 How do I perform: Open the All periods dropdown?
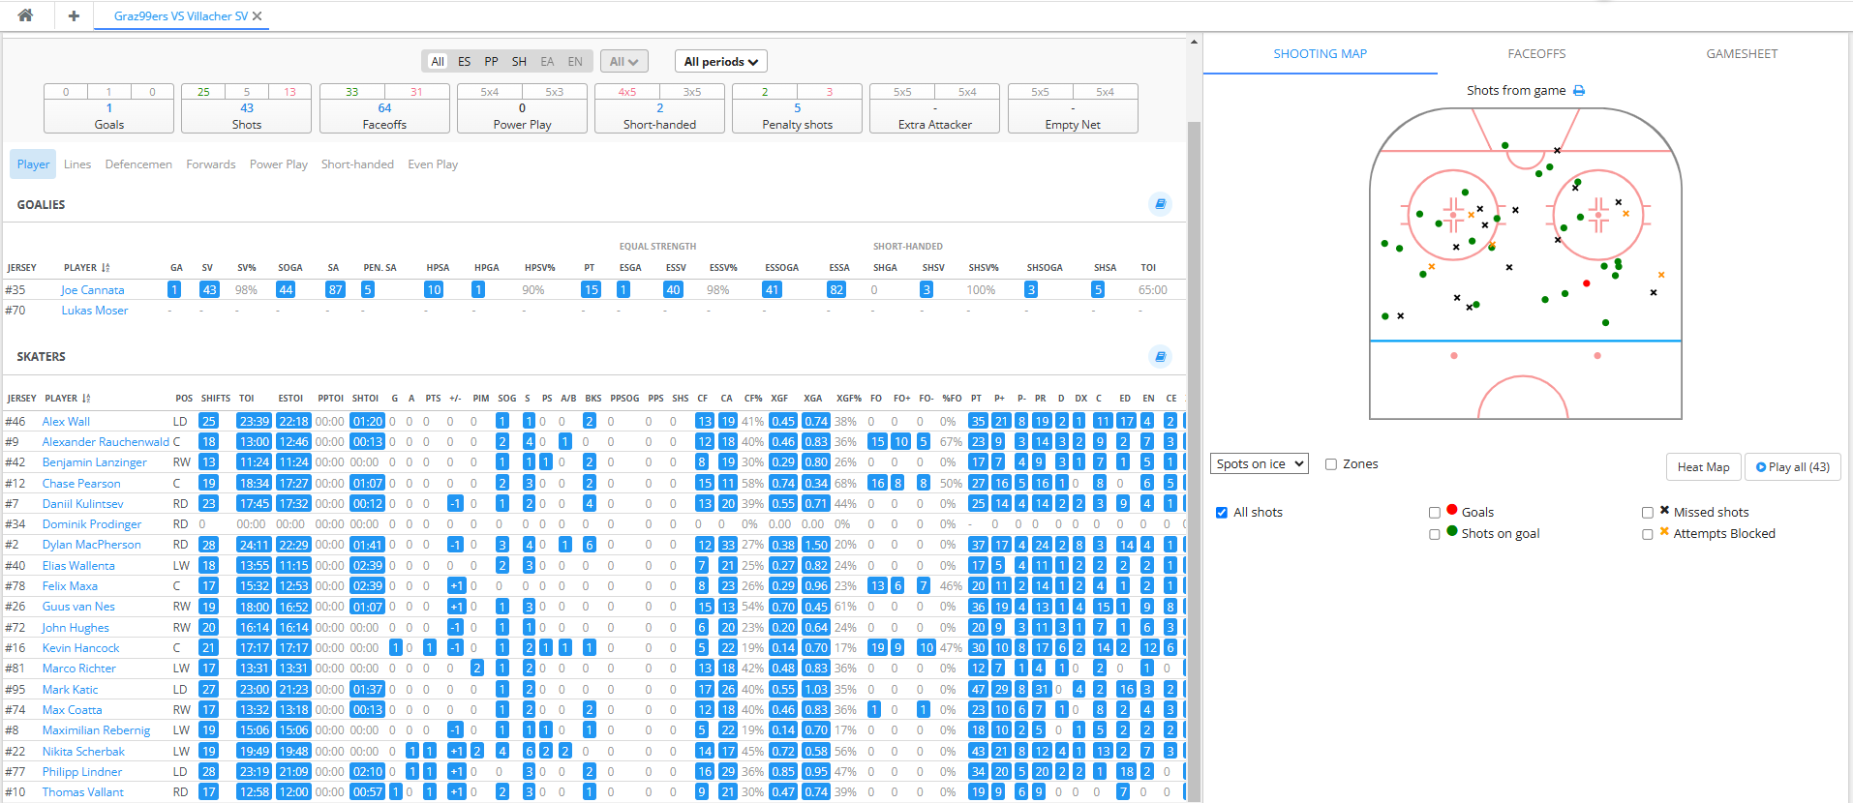[x=720, y=62]
